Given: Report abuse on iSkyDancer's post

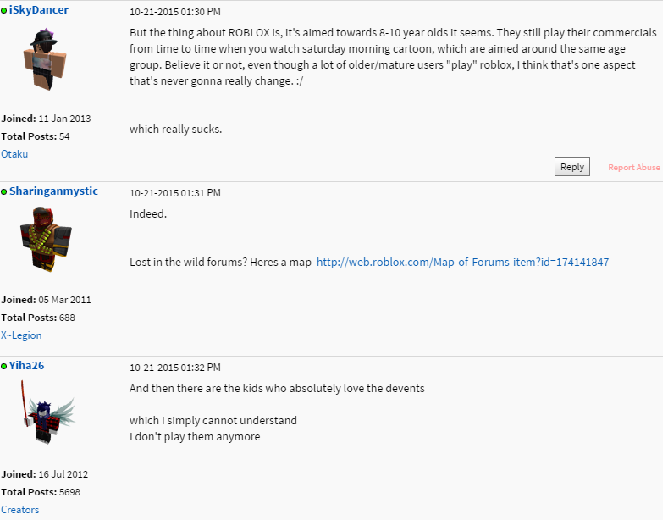Looking at the screenshot, I should click(633, 168).
